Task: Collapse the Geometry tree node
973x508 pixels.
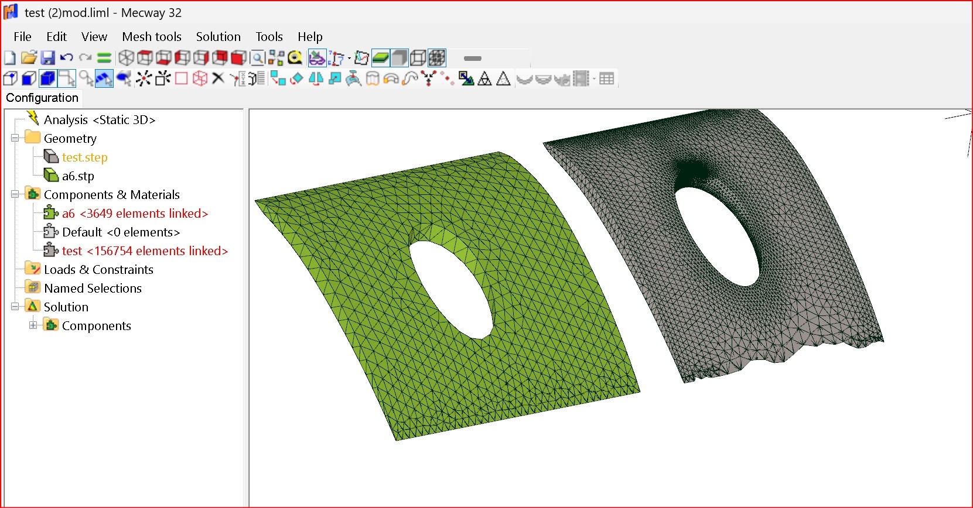Action: tap(15, 139)
